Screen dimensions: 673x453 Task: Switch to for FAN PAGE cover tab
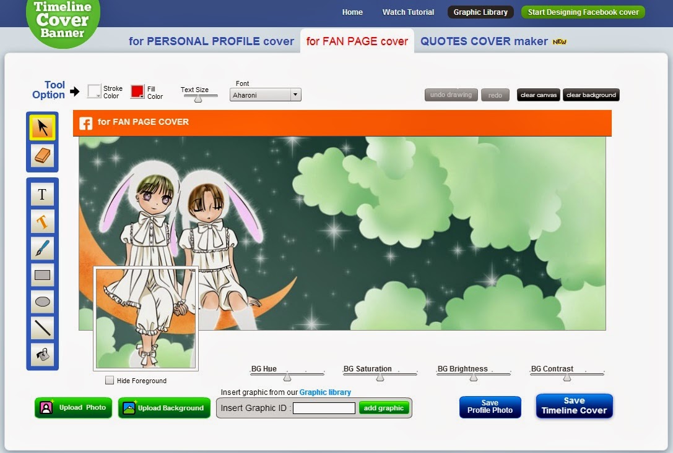tap(357, 41)
